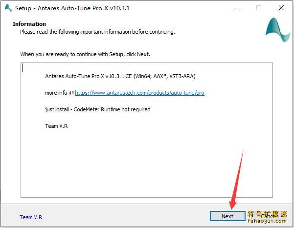Viewport: 294px width, 228px height.
Task: Click the 'Team V.R' label at bottom left
Action: coord(31,217)
